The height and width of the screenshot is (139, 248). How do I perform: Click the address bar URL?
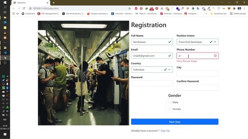click(46, 8)
